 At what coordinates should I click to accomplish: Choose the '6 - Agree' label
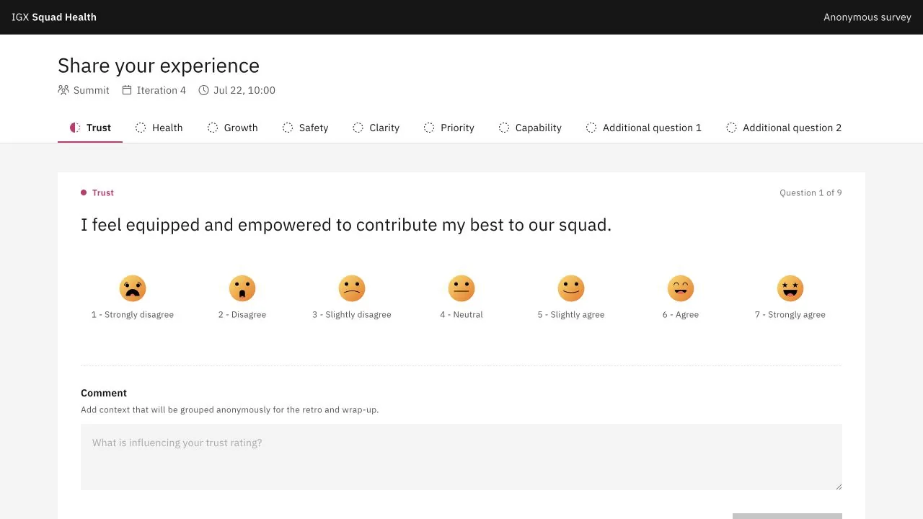click(681, 314)
